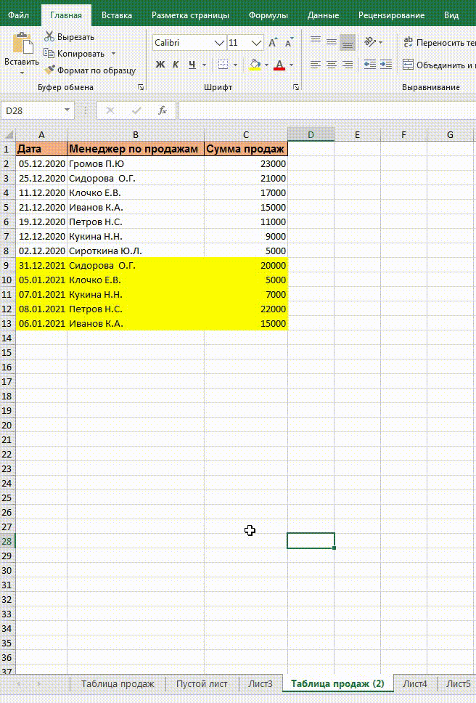Confirm formula entry with checkmark icon

pyautogui.click(x=136, y=110)
